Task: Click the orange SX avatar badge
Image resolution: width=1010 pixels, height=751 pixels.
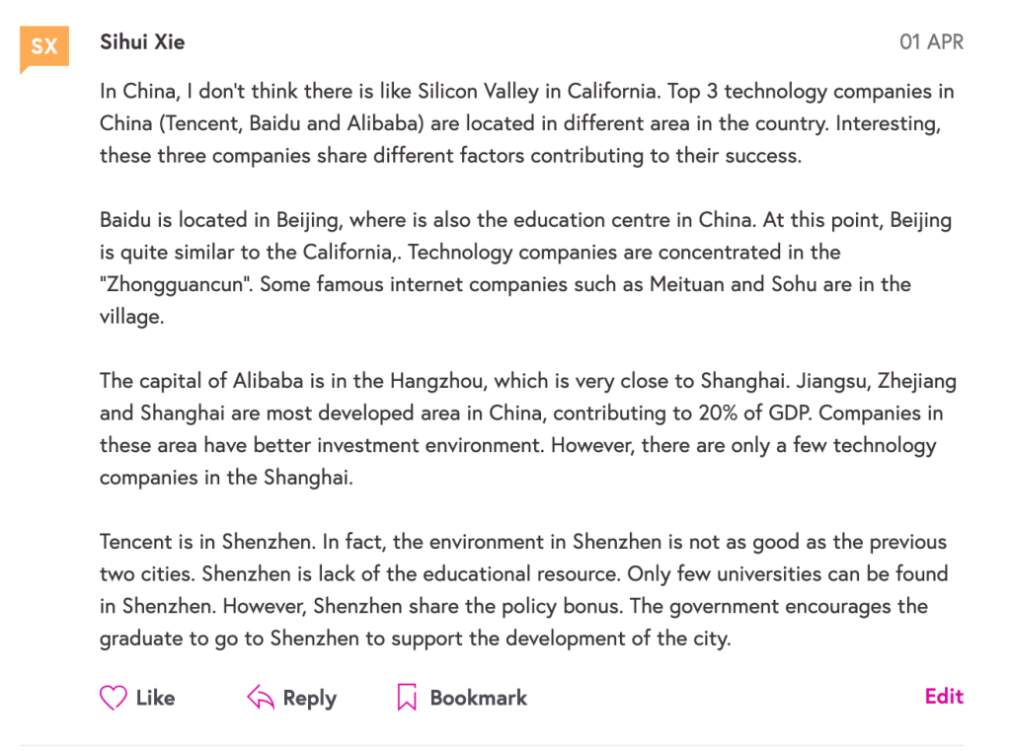Action: pos(44,46)
